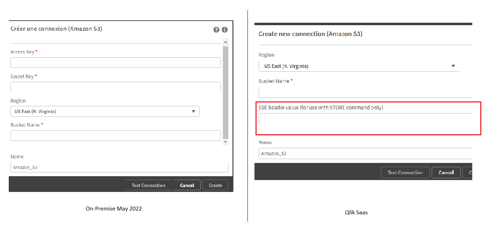Click the SSE header value input field

(365, 119)
